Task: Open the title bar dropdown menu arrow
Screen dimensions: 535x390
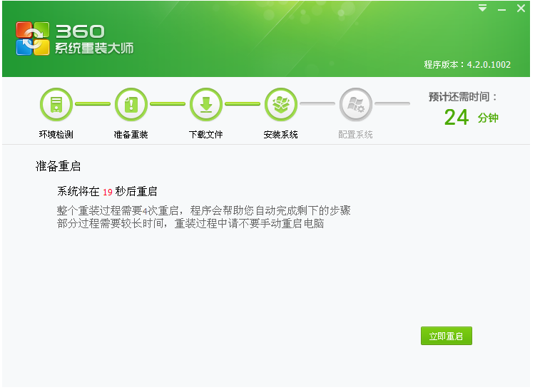Action: [483, 9]
